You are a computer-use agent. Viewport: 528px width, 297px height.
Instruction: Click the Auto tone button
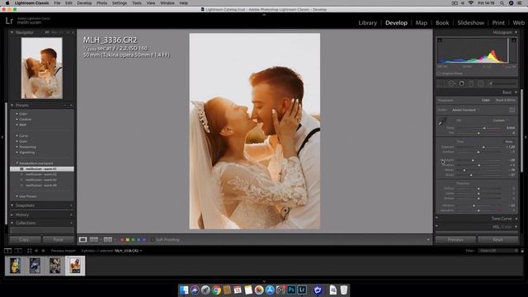pyautogui.click(x=509, y=141)
